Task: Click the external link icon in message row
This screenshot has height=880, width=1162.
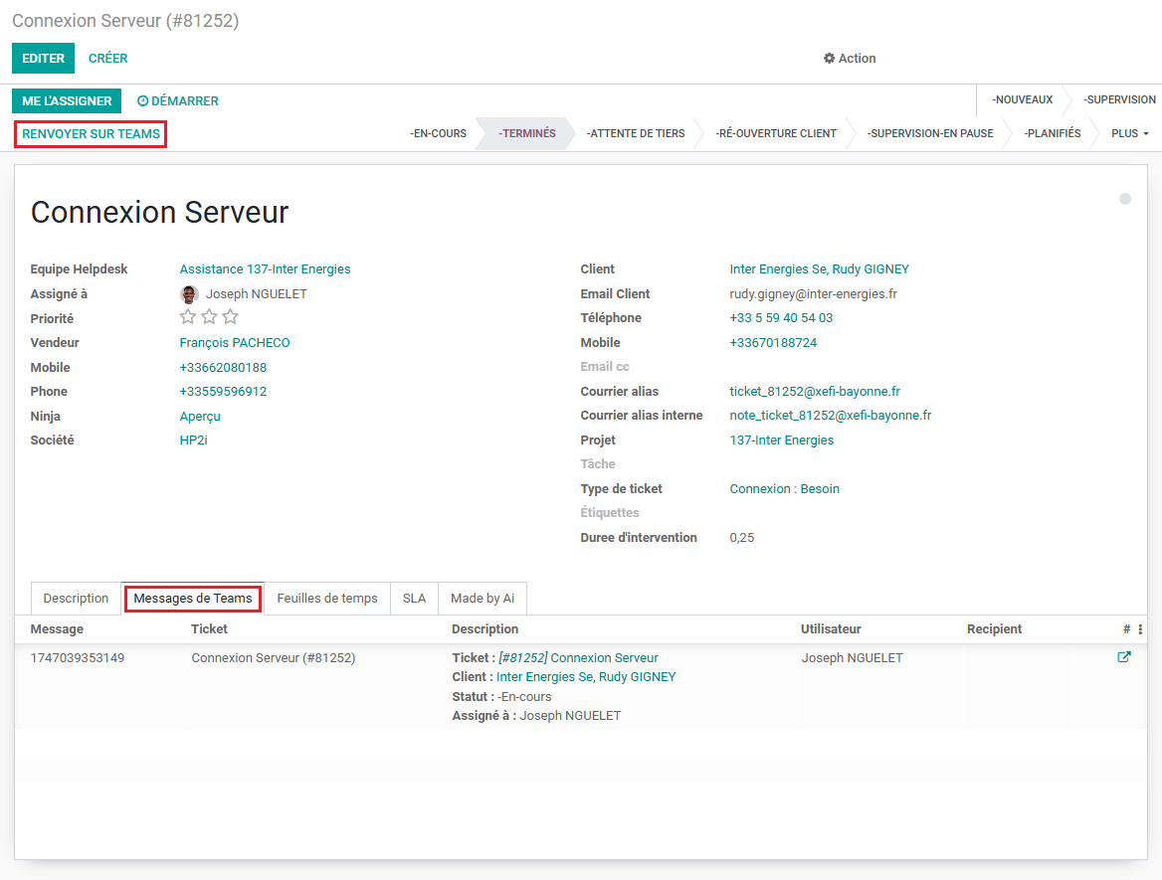Action: point(1123,657)
